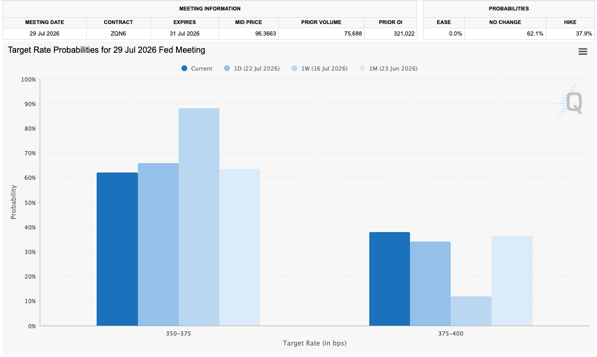Click the 0% y-axis tick label
The height and width of the screenshot is (357, 597).
click(x=32, y=326)
